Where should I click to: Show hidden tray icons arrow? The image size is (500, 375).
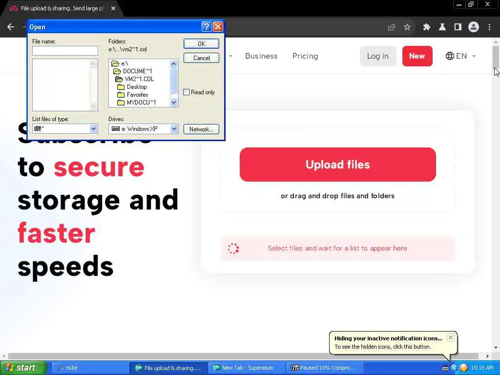click(x=455, y=368)
